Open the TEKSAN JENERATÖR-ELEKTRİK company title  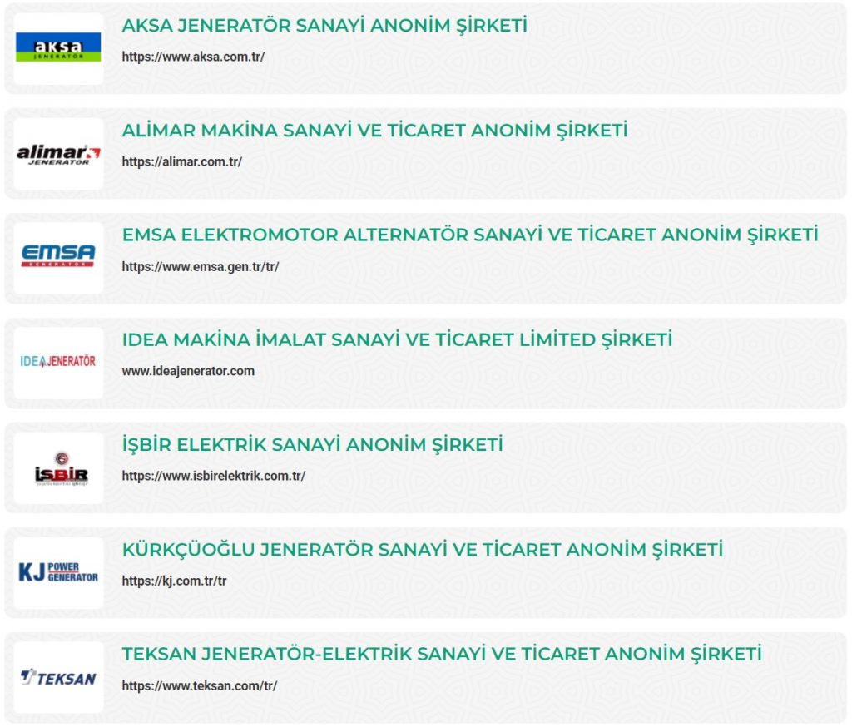pos(442,654)
